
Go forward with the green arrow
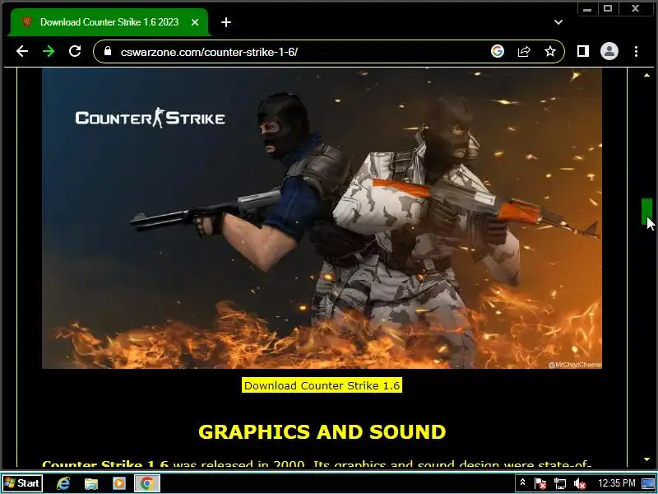click(x=49, y=51)
